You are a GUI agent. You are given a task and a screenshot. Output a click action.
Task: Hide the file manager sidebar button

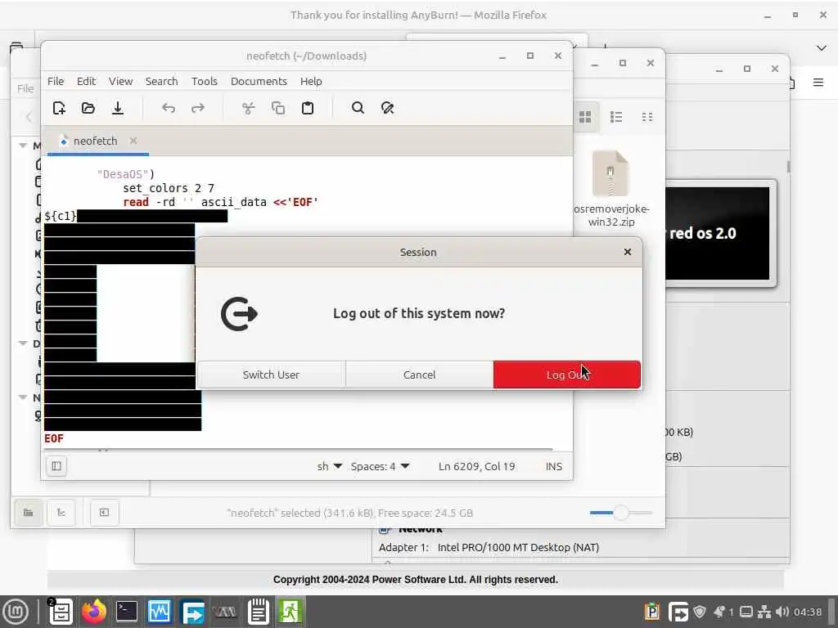pos(104,513)
